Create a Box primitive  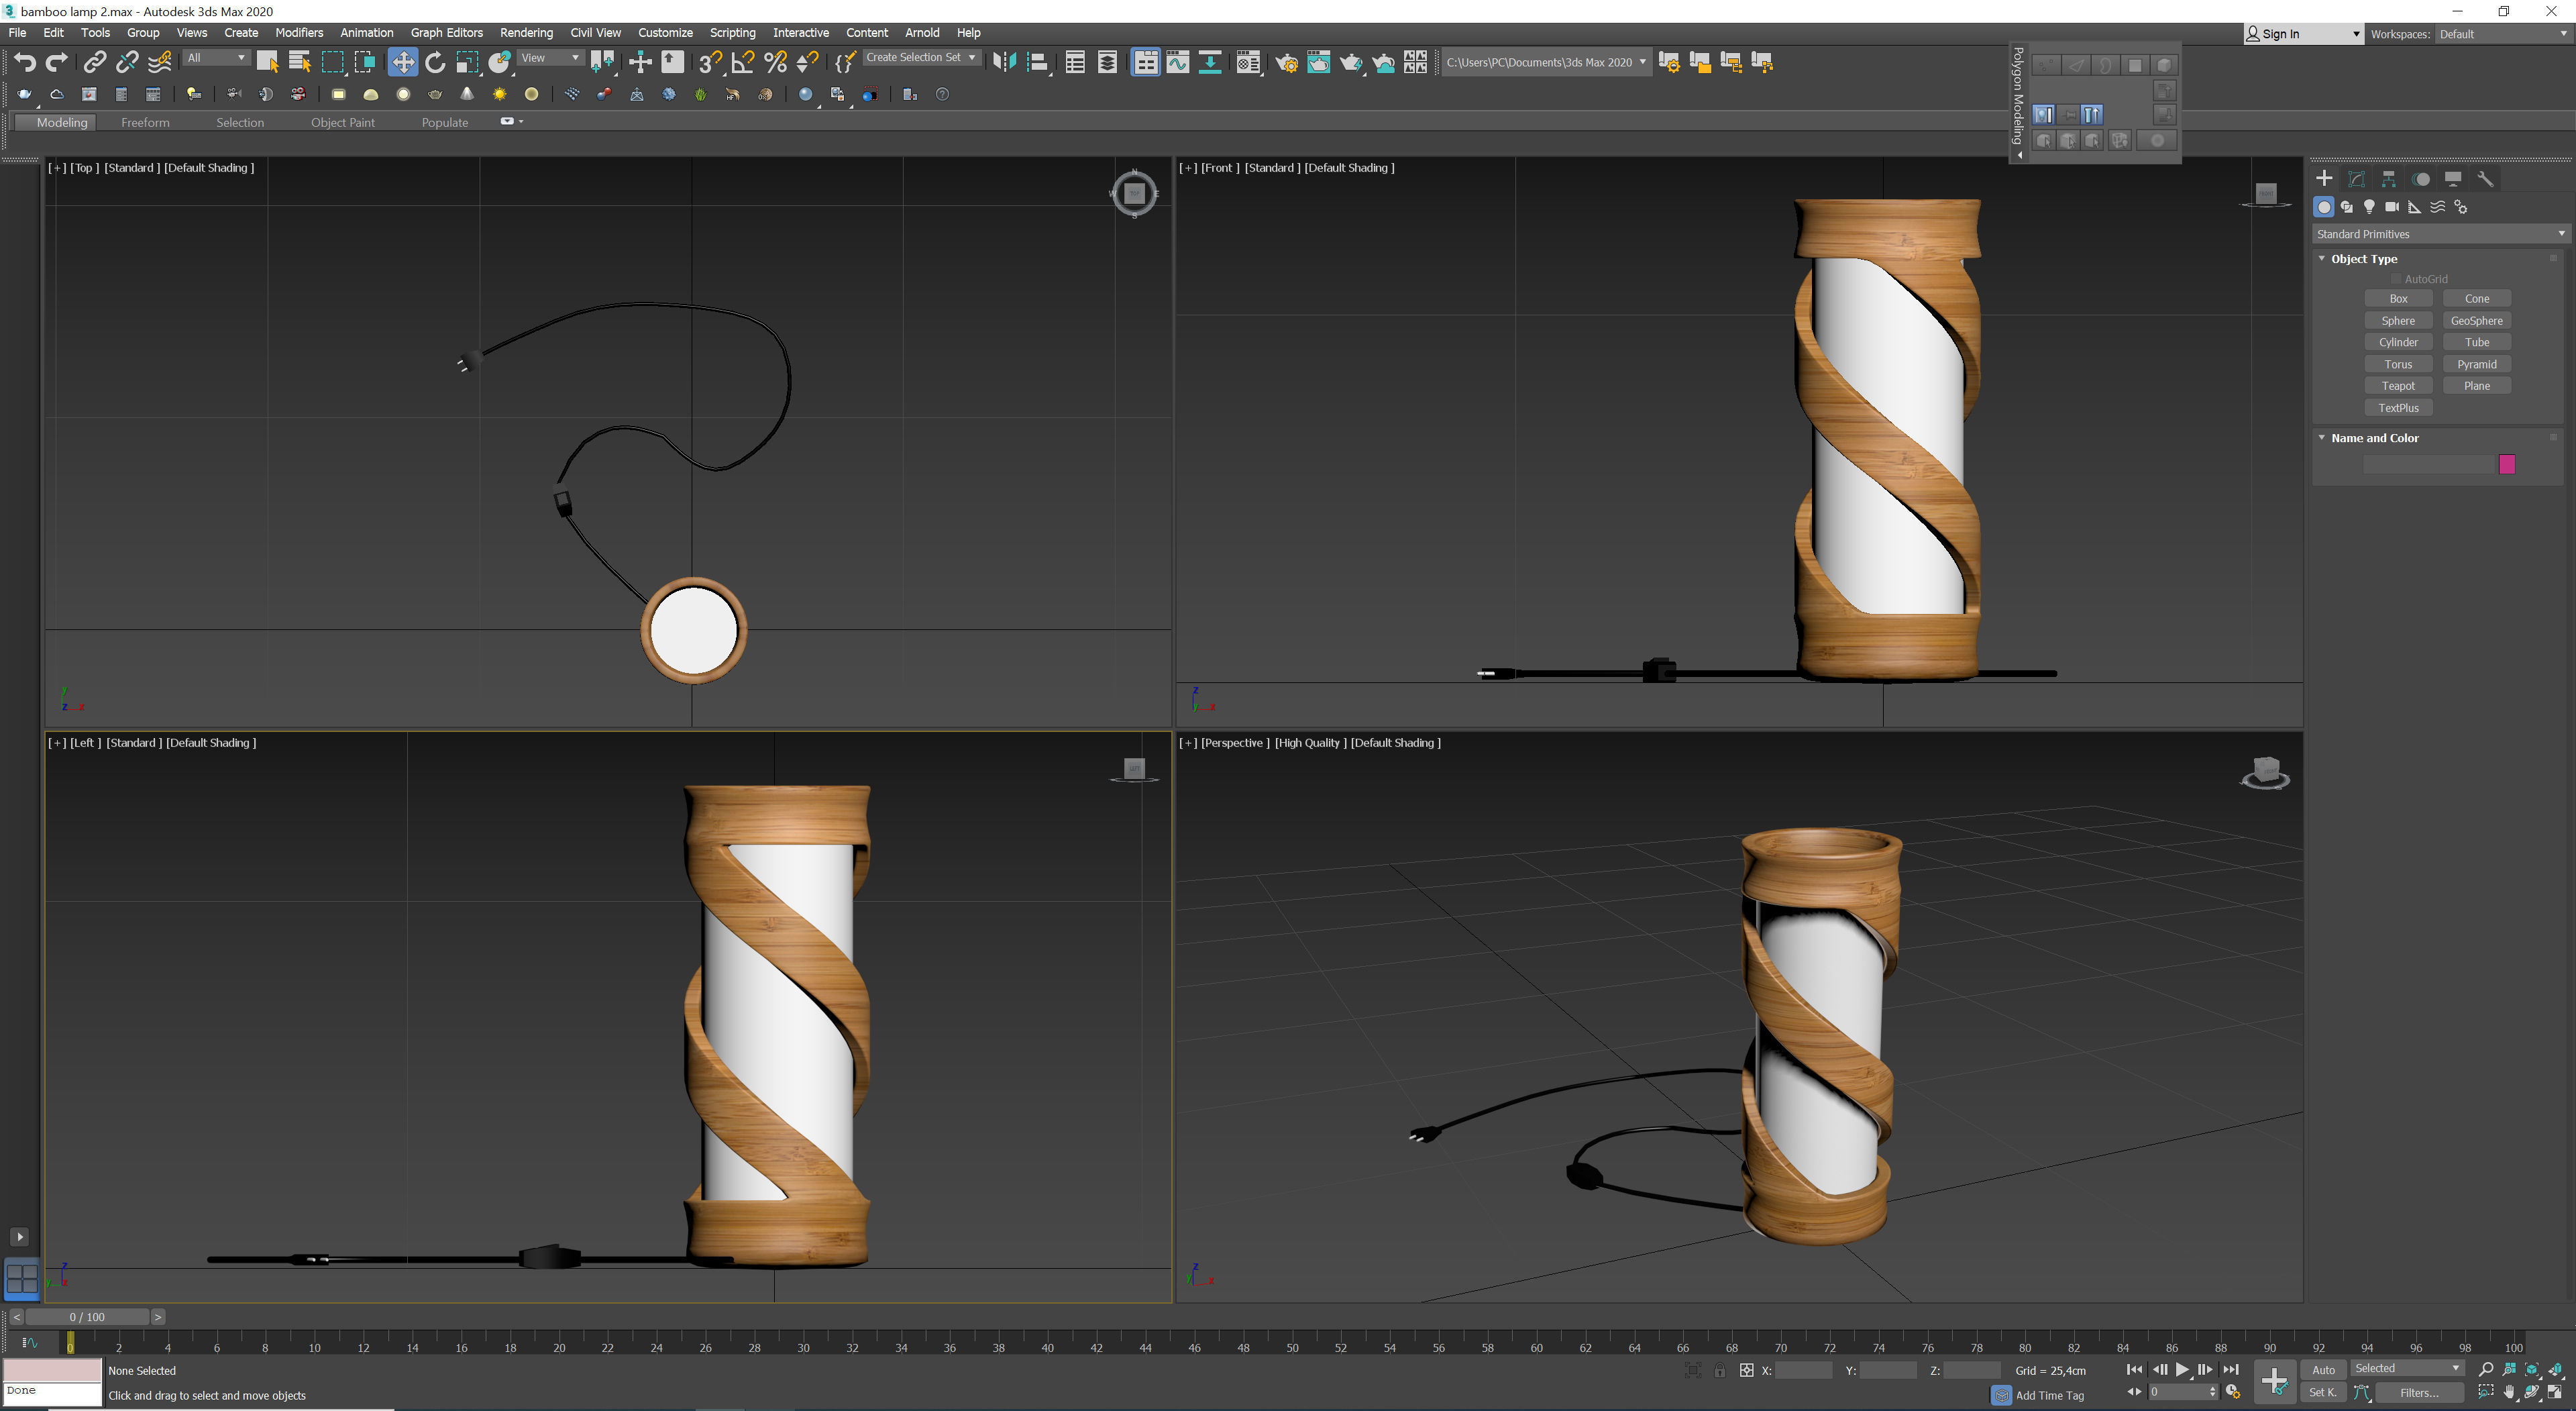point(2398,299)
